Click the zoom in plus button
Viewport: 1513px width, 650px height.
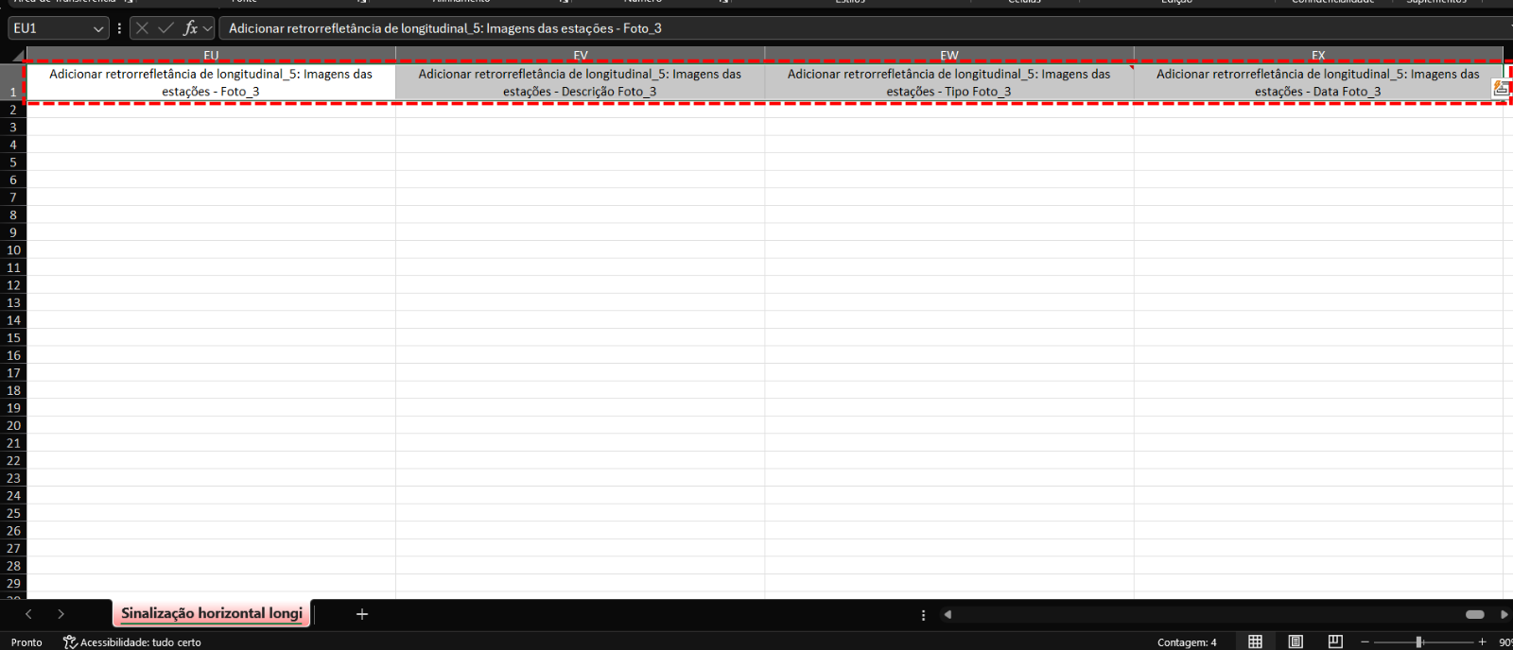1483,642
